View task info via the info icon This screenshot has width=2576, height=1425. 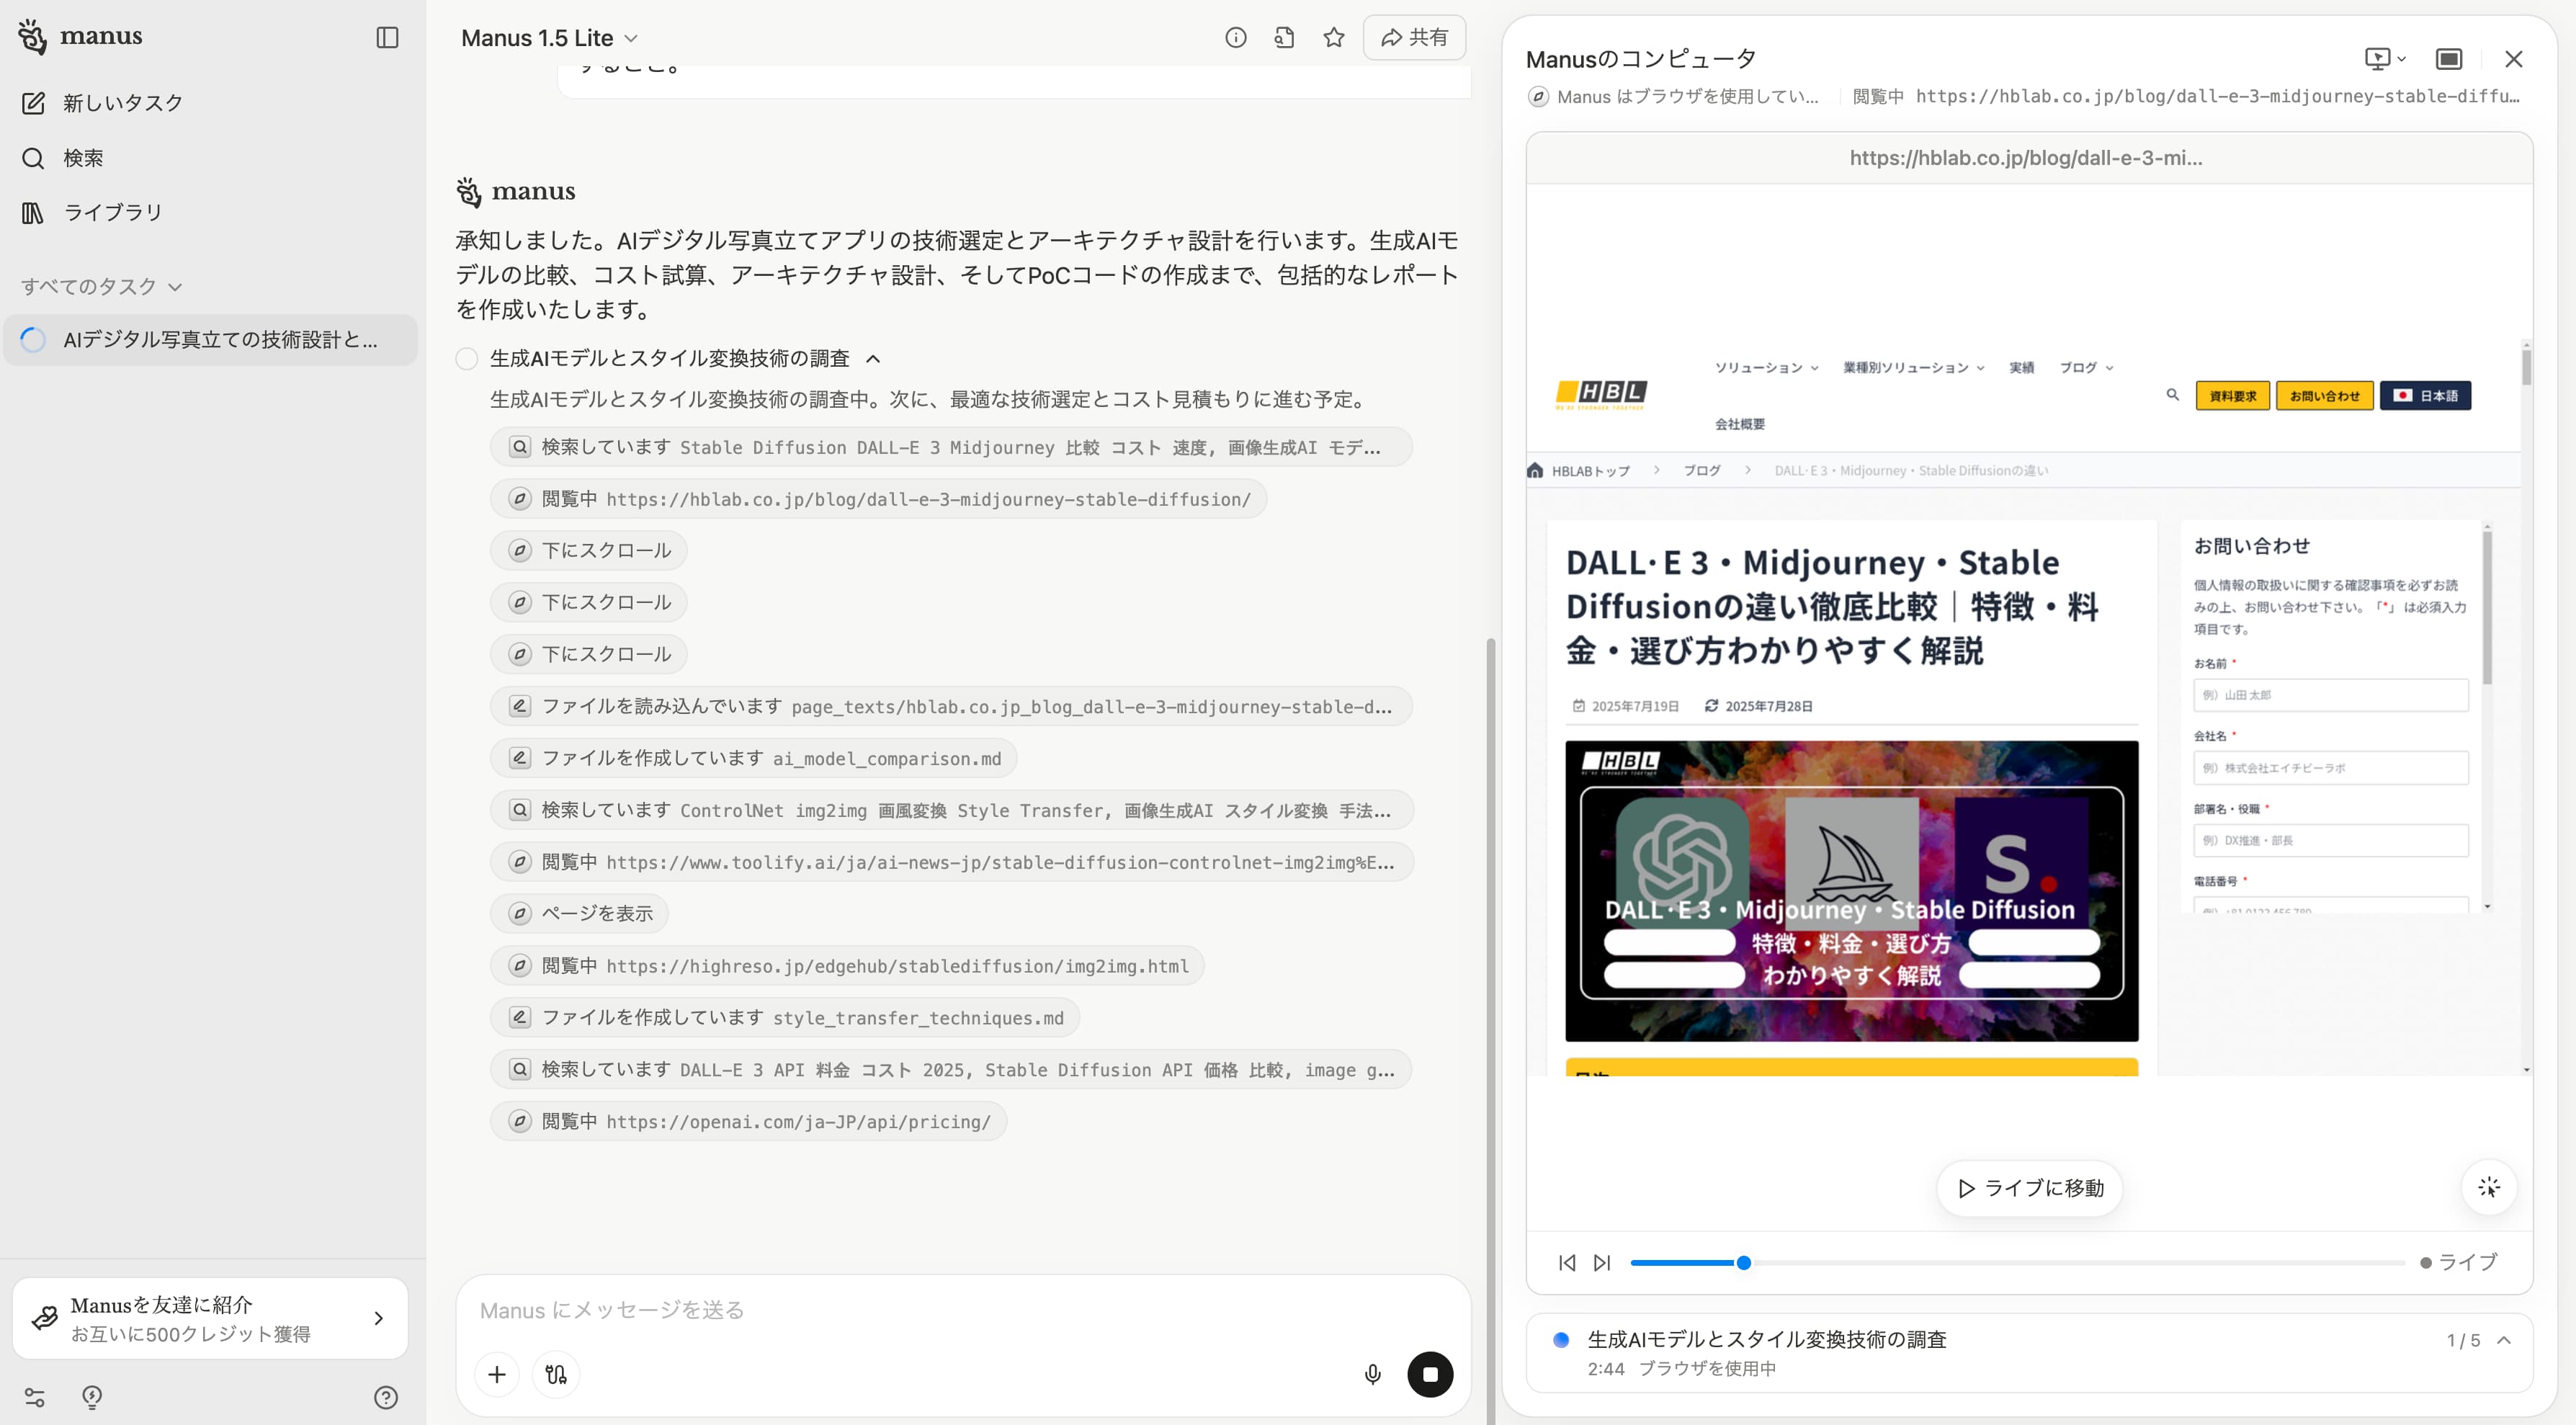coord(1236,37)
